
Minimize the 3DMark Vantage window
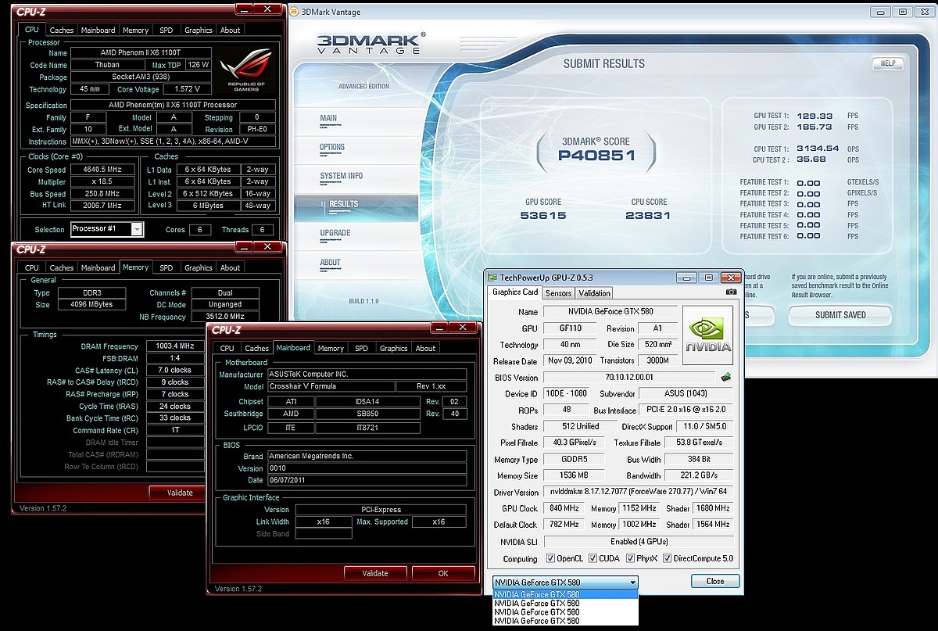(x=882, y=12)
